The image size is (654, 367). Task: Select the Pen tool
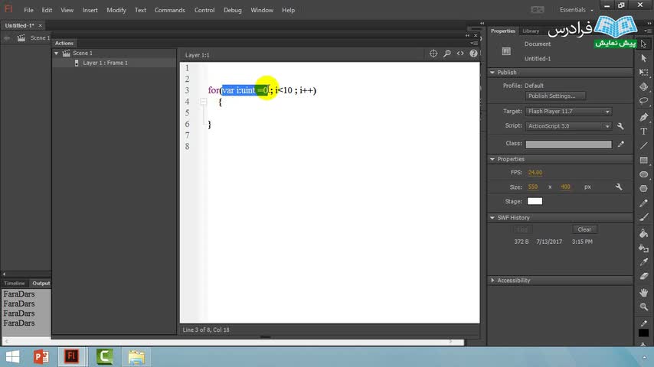(x=643, y=117)
